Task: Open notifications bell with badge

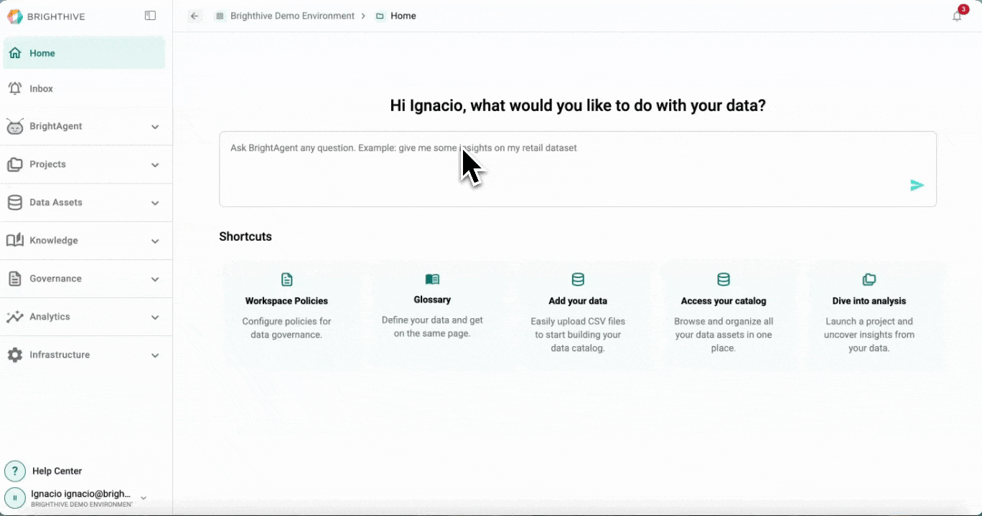Action: [957, 16]
